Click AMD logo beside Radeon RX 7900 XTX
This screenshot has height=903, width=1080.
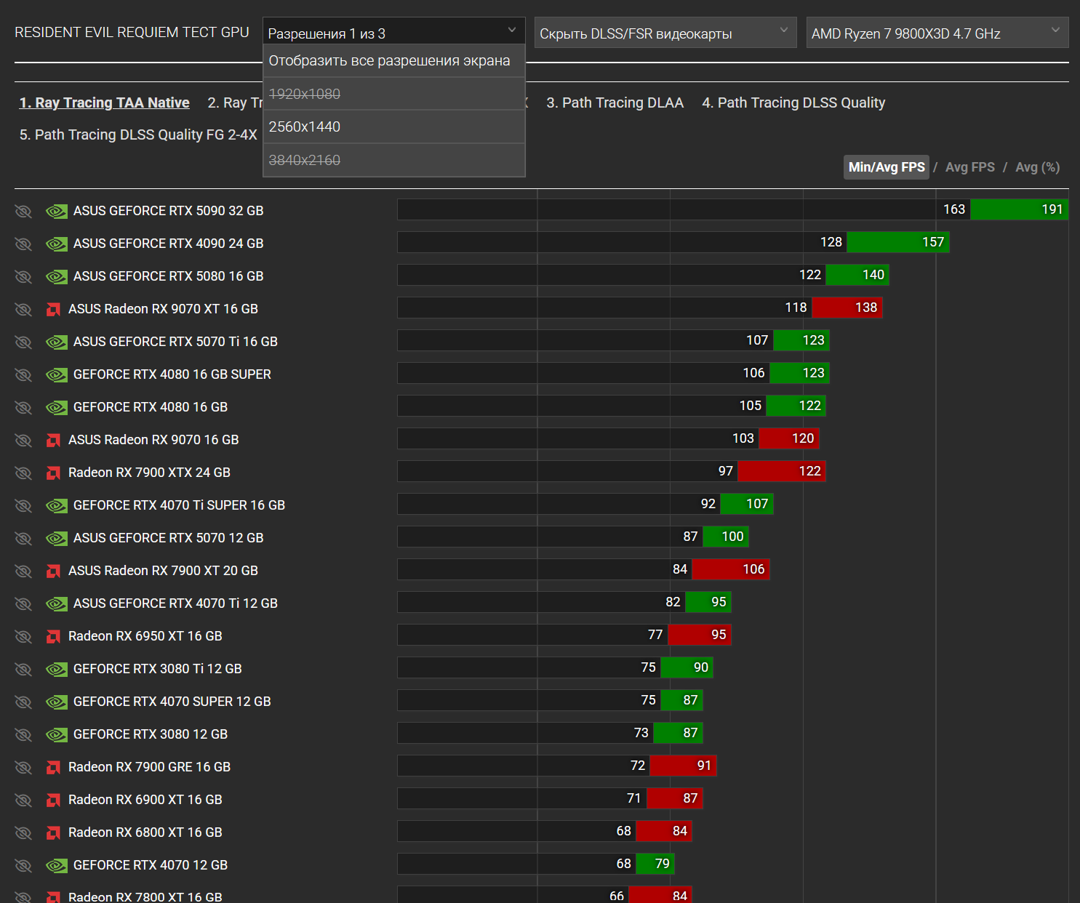pyautogui.click(x=53, y=473)
